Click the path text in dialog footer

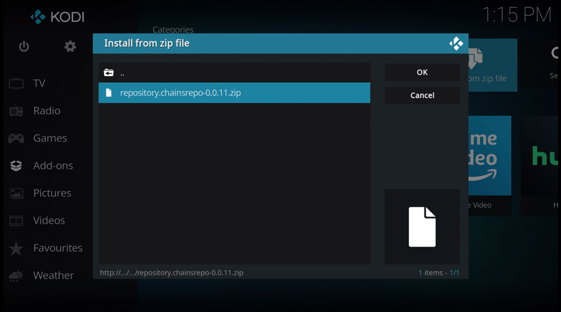[171, 273]
